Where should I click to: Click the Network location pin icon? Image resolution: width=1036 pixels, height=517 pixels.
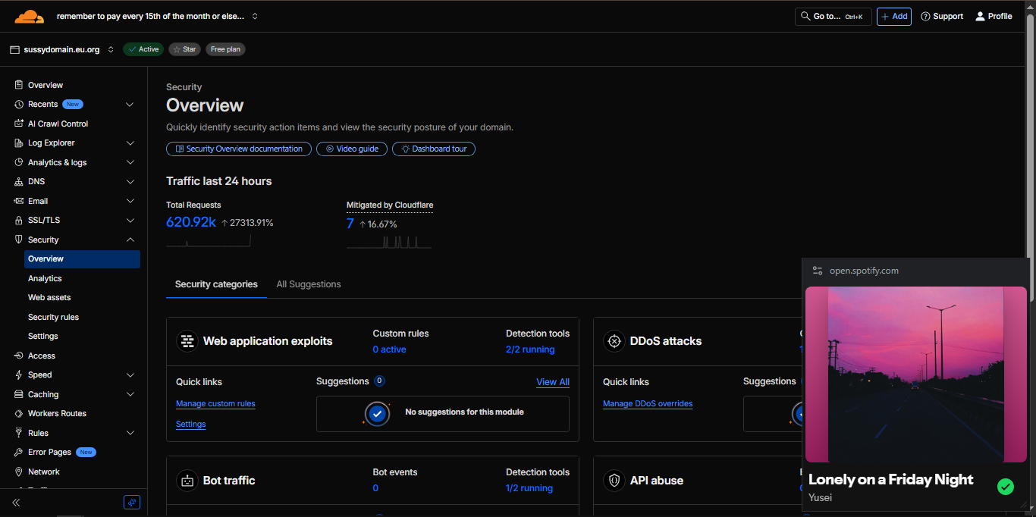click(x=19, y=472)
